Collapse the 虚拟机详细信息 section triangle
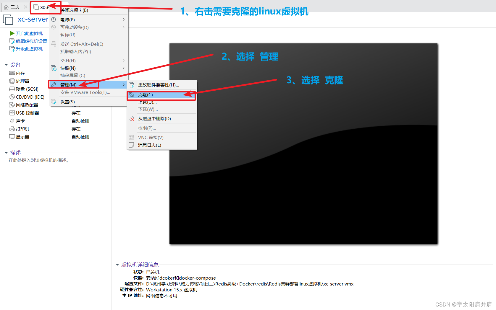 (x=117, y=265)
